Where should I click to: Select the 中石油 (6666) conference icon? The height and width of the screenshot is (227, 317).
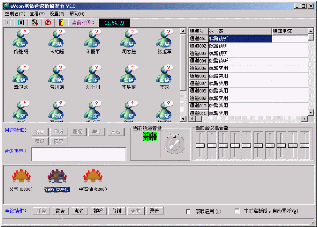[x=92, y=178]
